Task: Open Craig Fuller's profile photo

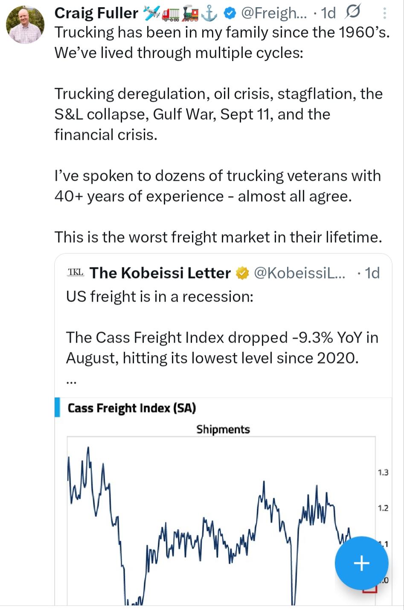Action: pyautogui.click(x=25, y=25)
